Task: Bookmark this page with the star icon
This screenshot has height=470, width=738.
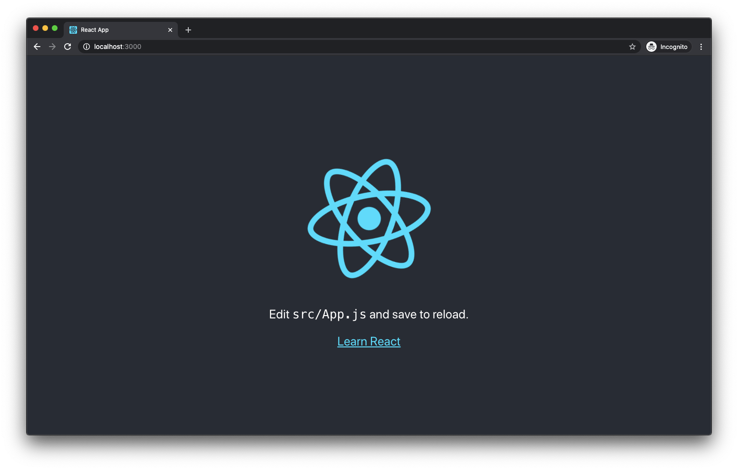Action: pos(632,47)
